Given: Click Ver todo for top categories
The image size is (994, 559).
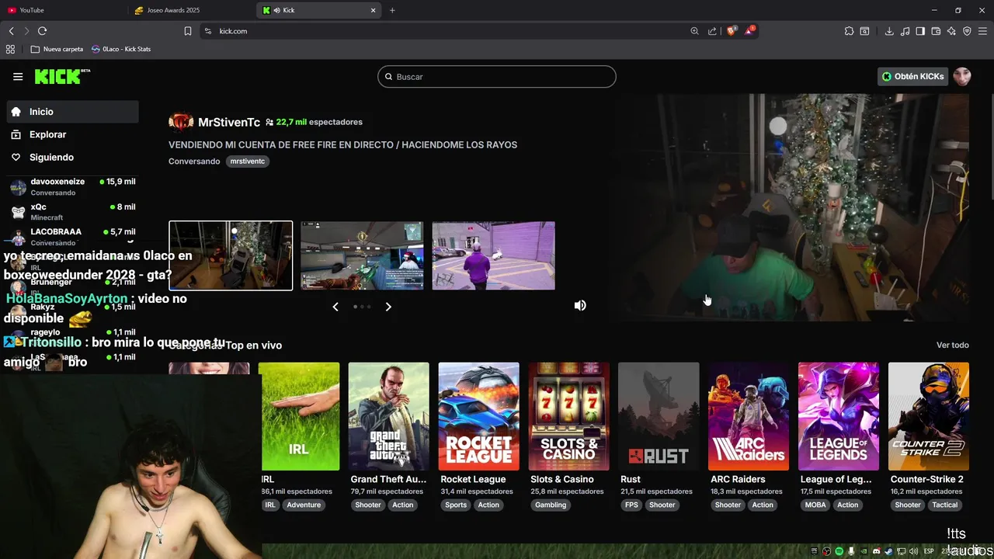Looking at the screenshot, I should (x=953, y=345).
